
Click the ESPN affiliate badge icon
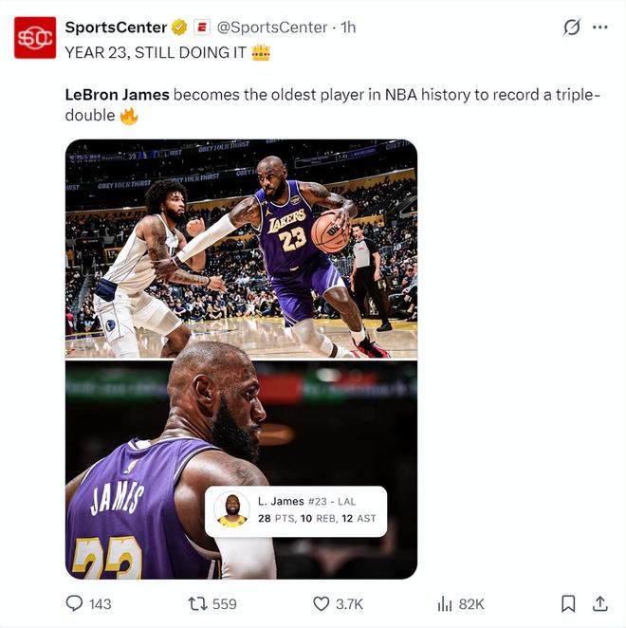201,28
